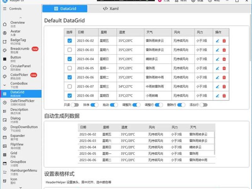
Task: Uncheck the 2023-06-08 row checkbox
Action: [70, 96]
